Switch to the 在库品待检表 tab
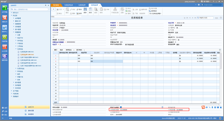Screen dimensions: 224x121 pyautogui.click(x=69, y=5)
